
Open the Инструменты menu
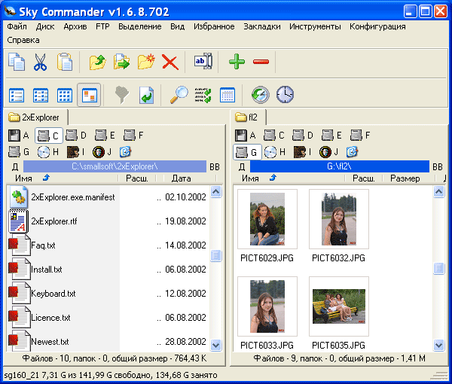click(315, 27)
